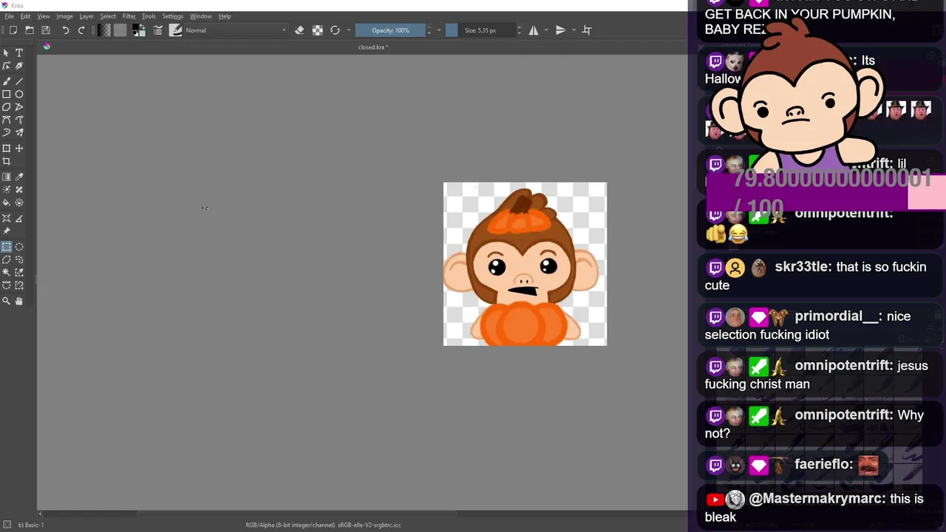This screenshot has height=532, width=946.
Task: Toggle vertical mirror tool
Action: 560,30
